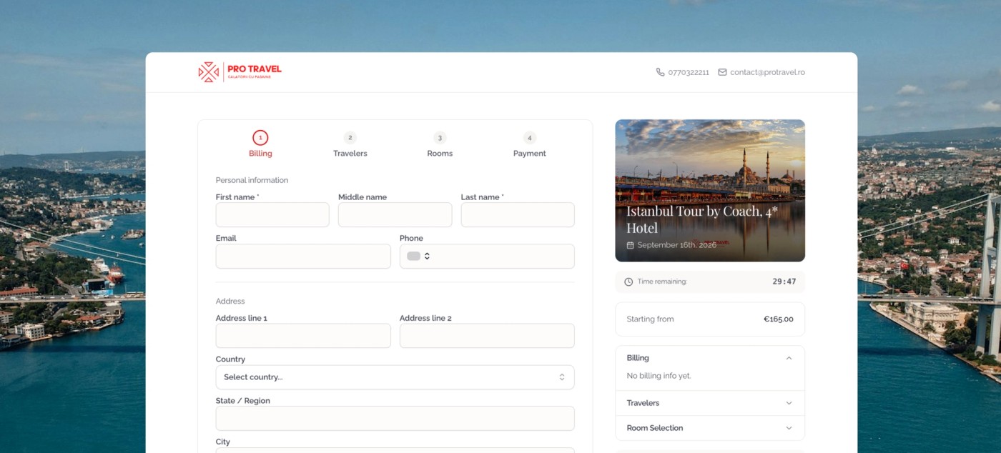
Task: Focus the First name field
Action: [x=272, y=215]
